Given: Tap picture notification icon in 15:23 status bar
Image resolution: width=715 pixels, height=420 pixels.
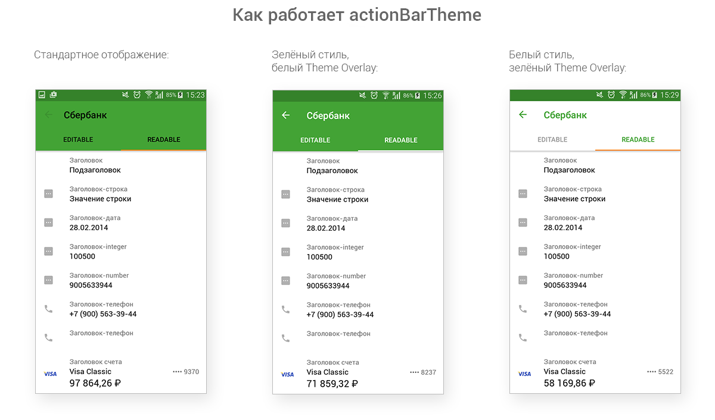Looking at the screenshot, I should [42, 95].
